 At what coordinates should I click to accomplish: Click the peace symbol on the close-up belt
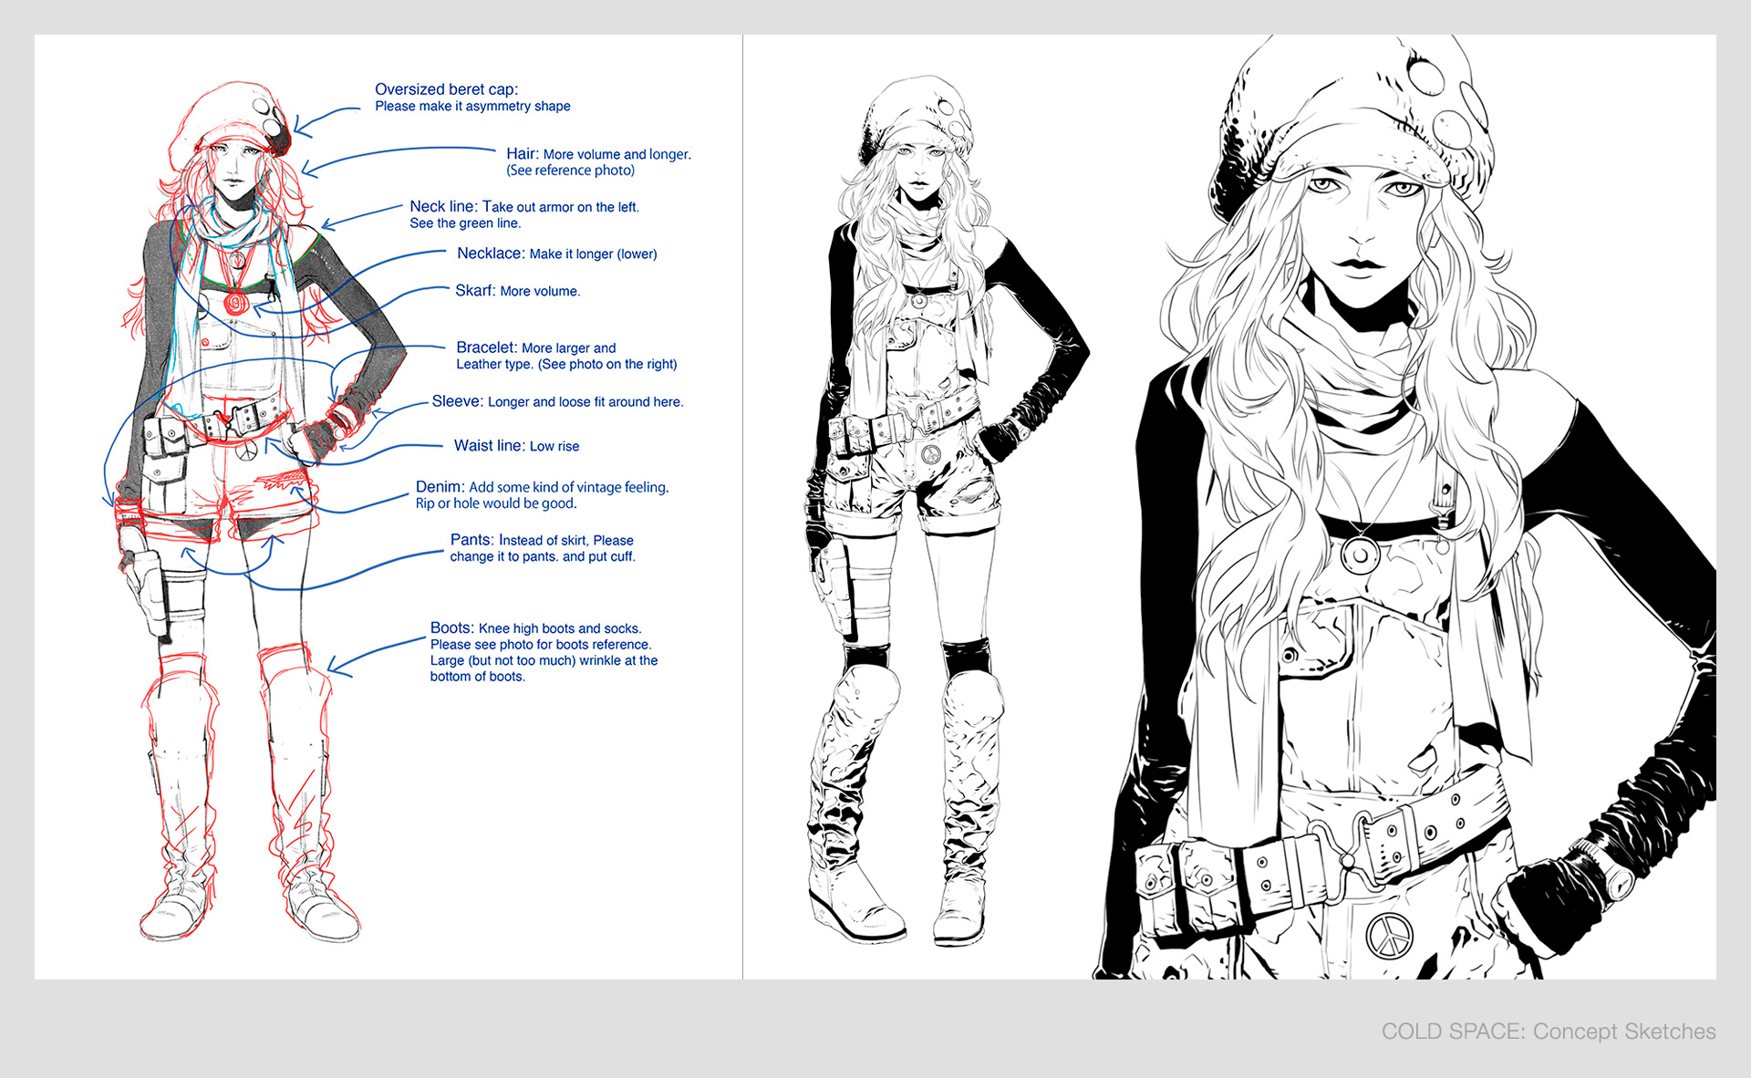[1389, 936]
